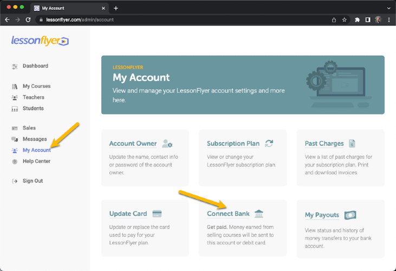Click the Connect Bank building icon
The width and height of the screenshot is (396, 271).
pos(259,214)
